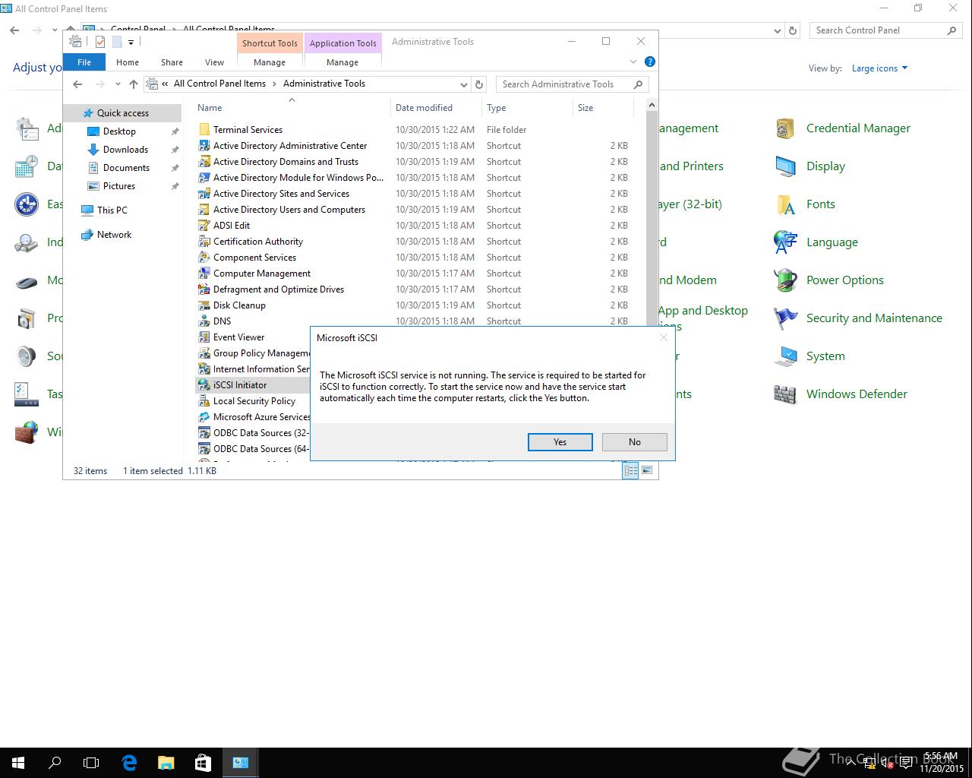Select the Component Services shortcut icon
This screenshot has height=778, width=972.
(204, 258)
